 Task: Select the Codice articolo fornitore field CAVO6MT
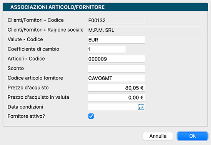pos(116,78)
